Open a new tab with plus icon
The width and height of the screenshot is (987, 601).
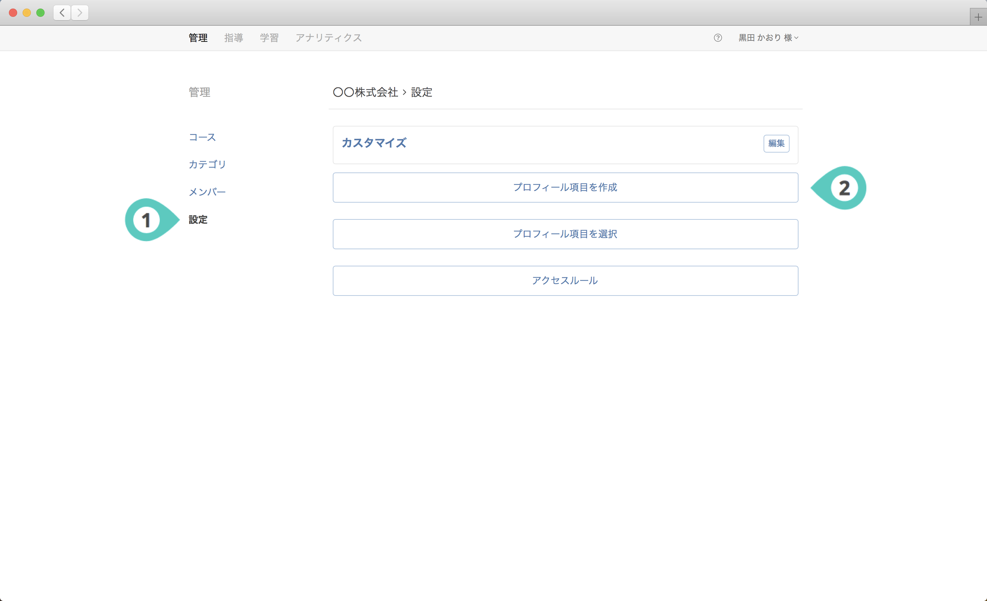978,17
